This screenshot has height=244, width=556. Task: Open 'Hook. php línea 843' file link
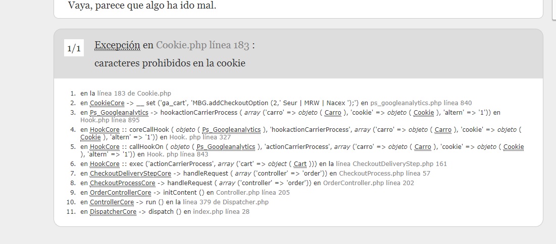(x=178, y=154)
